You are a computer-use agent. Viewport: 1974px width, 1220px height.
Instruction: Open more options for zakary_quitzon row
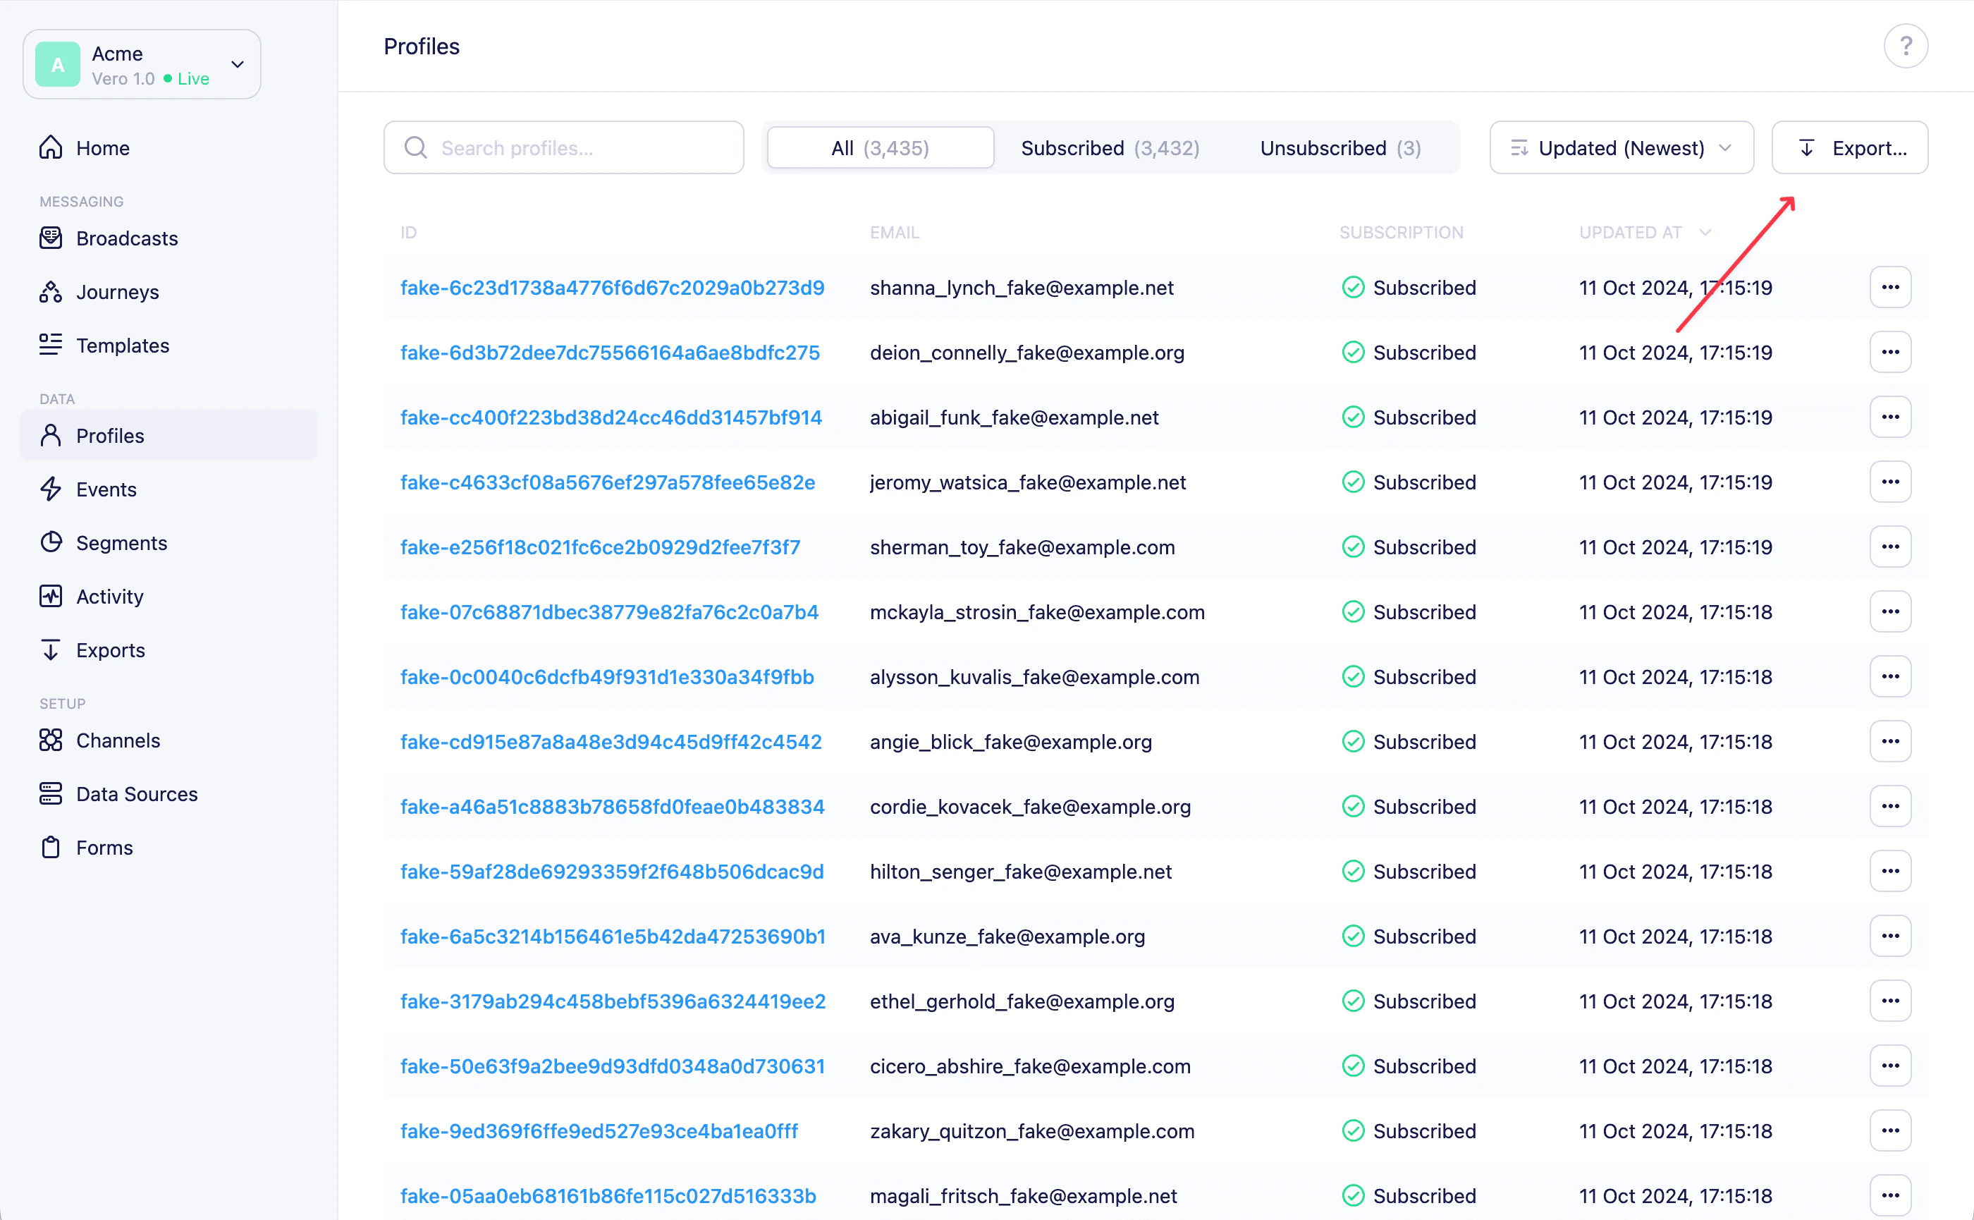click(1890, 1130)
